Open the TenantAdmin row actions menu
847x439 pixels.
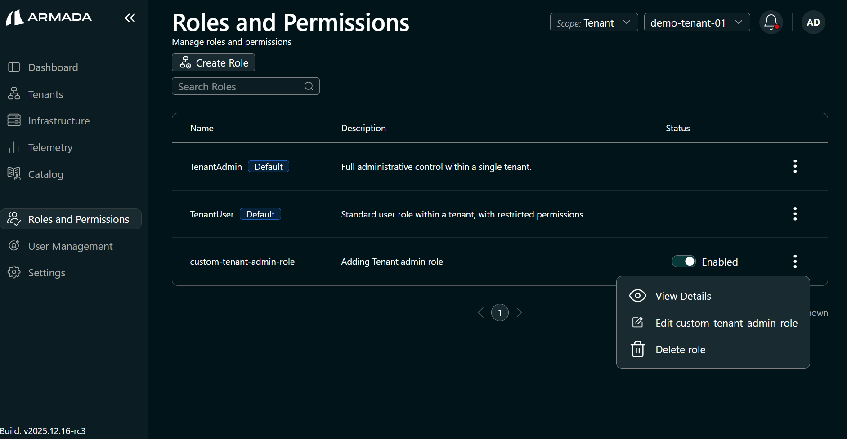coord(794,166)
